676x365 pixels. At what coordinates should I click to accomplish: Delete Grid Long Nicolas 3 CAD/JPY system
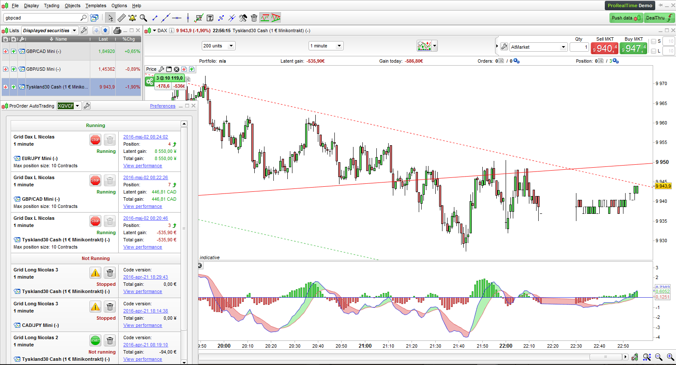(x=110, y=307)
